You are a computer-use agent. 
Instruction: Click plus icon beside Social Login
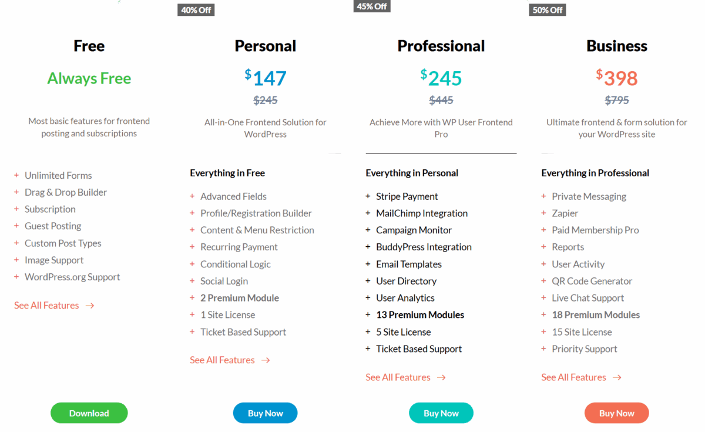pyautogui.click(x=192, y=281)
